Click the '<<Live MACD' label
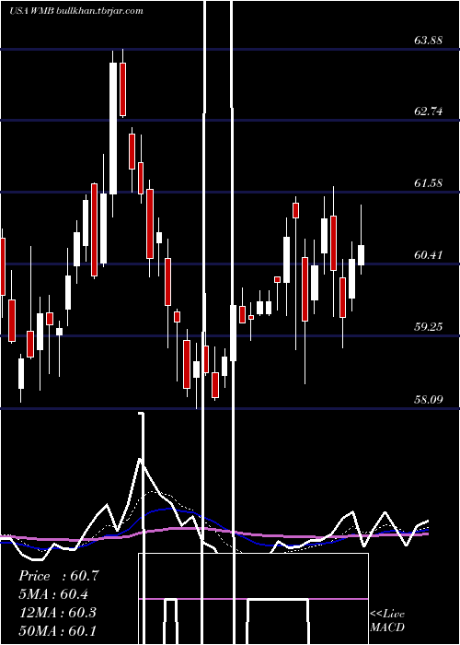 click(387, 621)
